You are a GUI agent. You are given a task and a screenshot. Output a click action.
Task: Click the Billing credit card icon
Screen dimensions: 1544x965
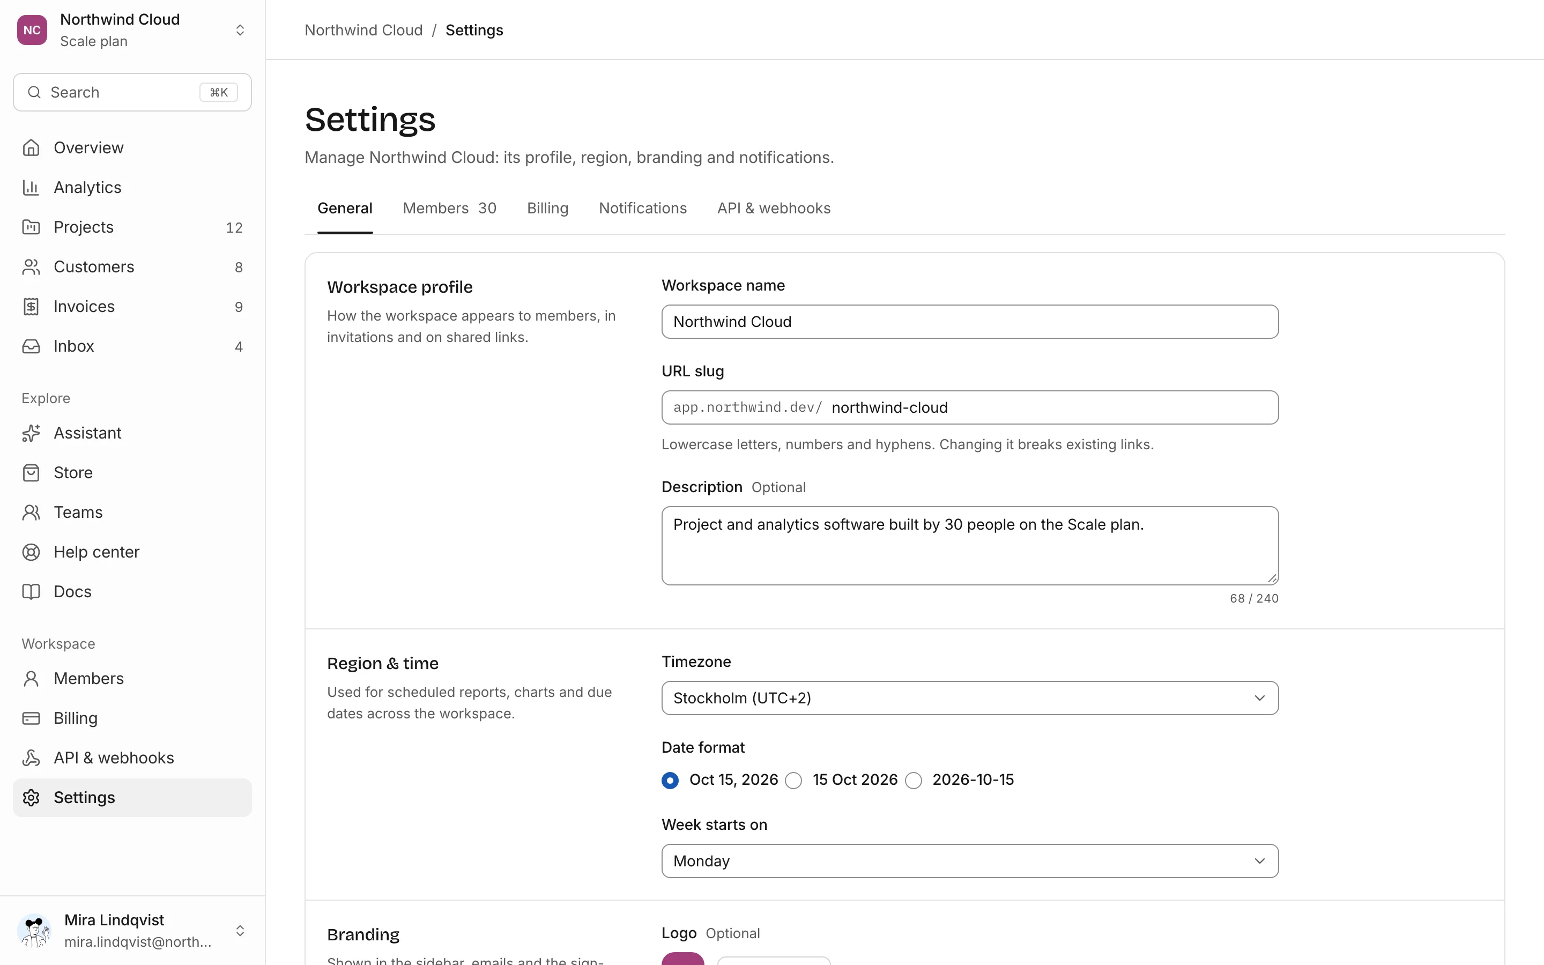tap(31, 718)
